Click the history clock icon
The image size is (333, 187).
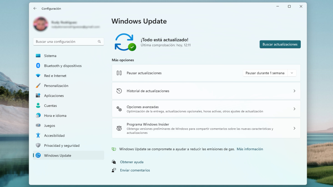pos(119,91)
